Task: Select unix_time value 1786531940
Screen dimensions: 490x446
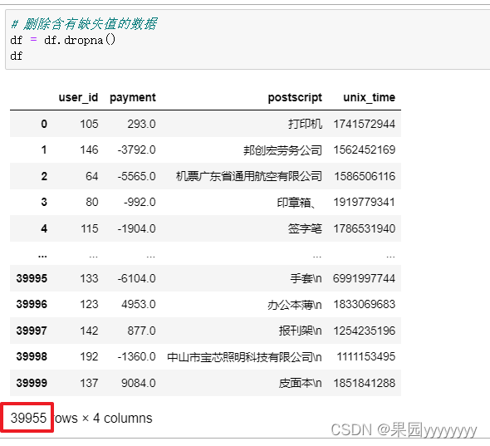Action: tap(364, 228)
